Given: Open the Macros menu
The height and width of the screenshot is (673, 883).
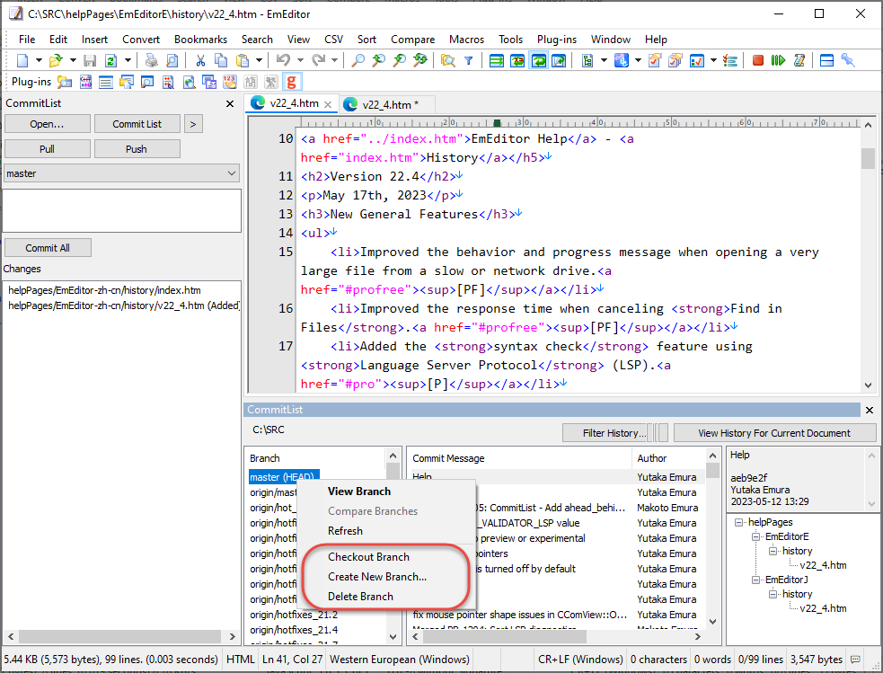Looking at the screenshot, I should tap(466, 40).
